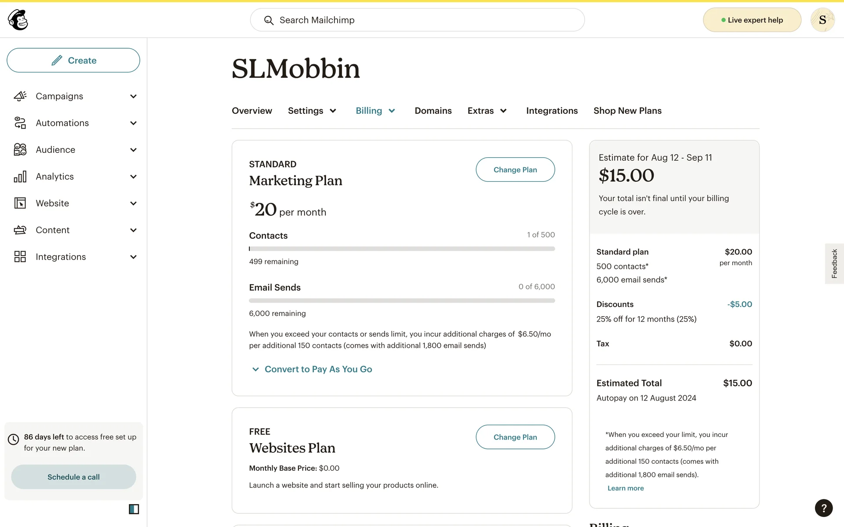Click the Audience icon in sidebar
The height and width of the screenshot is (527, 844).
(x=20, y=150)
